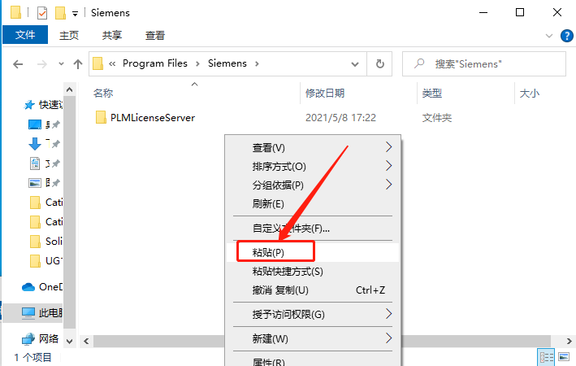Click the sidebar scrollbar up arrow
This screenshot has width=576, height=366.
69,89
